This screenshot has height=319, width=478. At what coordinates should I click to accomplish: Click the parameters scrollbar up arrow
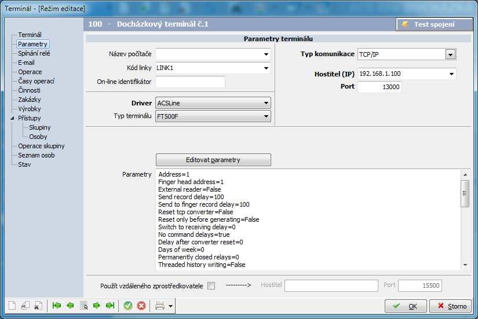465,175
